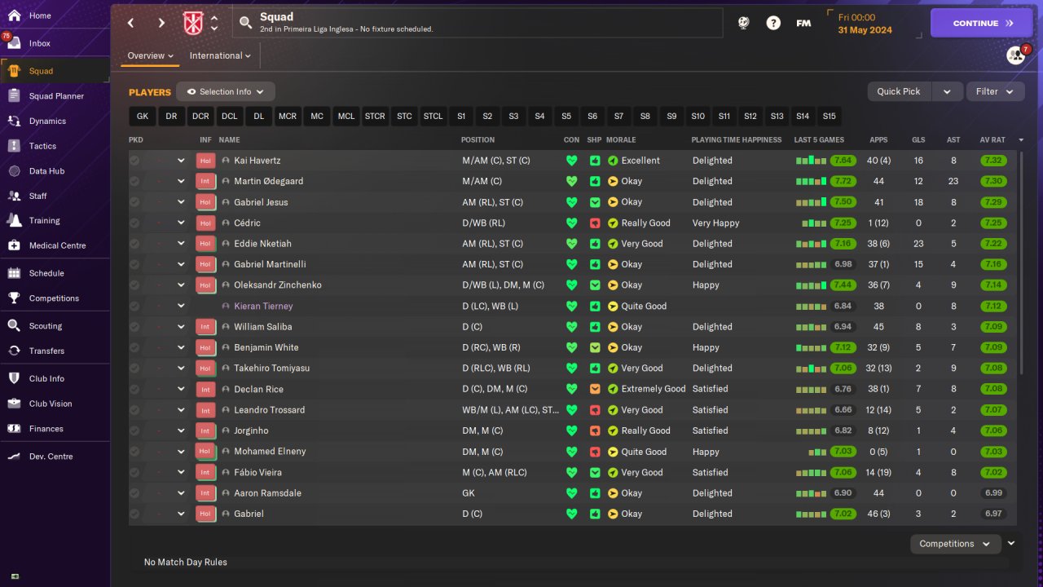Image resolution: width=1043 pixels, height=587 pixels.
Task: Open Takehiro Tomiyasu's player profile
Action: point(271,369)
